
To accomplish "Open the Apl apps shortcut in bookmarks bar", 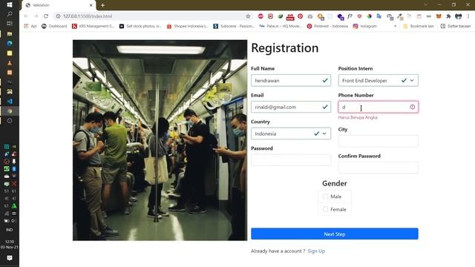I will point(30,26).
